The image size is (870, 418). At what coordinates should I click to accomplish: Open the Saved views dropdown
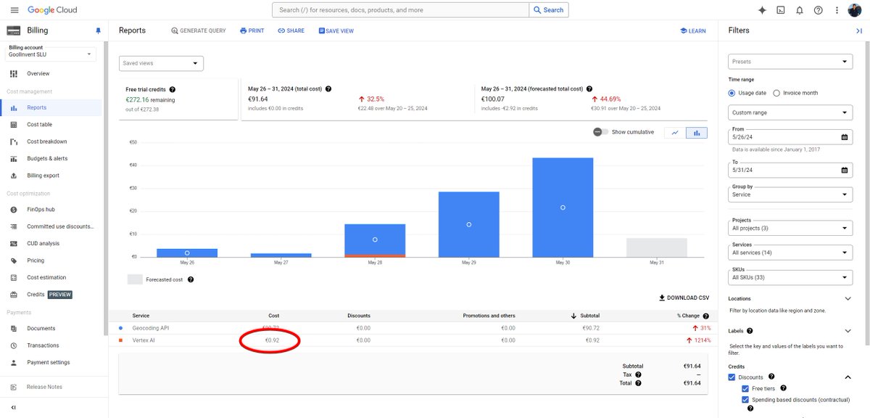(161, 63)
